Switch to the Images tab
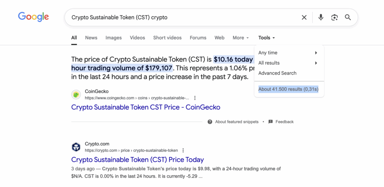This screenshot has height=187, width=384. pyautogui.click(x=114, y=38)
